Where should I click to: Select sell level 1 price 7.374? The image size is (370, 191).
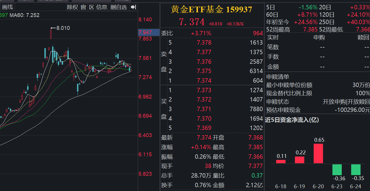204,80
